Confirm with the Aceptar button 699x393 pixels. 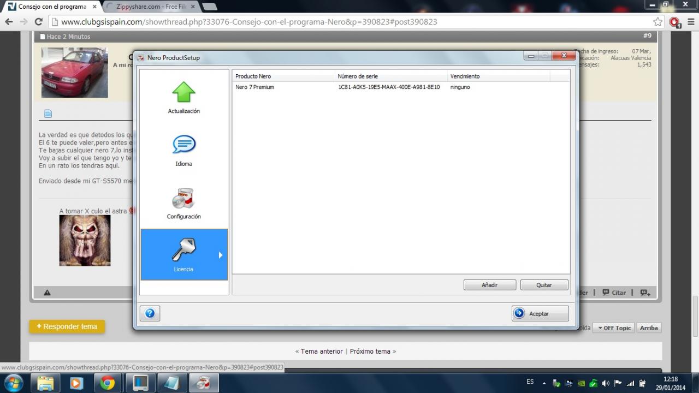click(540, 313)
